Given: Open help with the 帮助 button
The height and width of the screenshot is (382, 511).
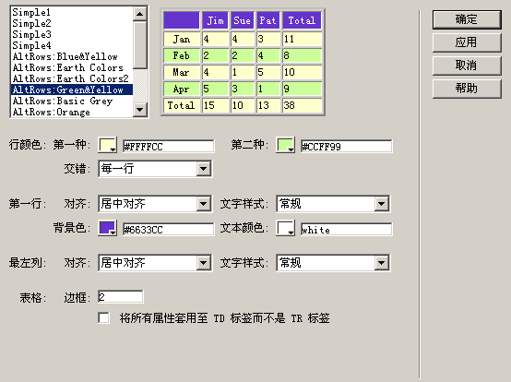Looking at the screenshot, I should coord(467,89).
